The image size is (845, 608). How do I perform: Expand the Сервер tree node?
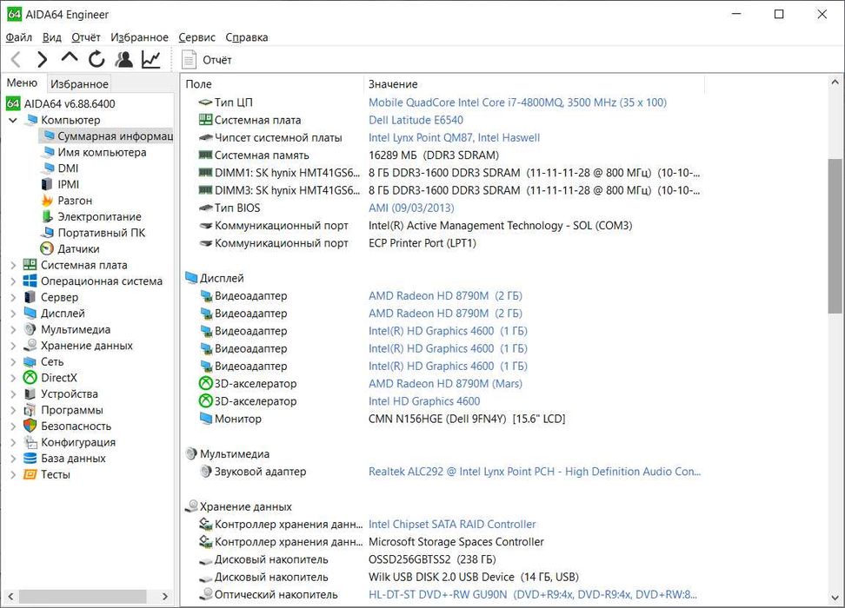click(13, 297)
